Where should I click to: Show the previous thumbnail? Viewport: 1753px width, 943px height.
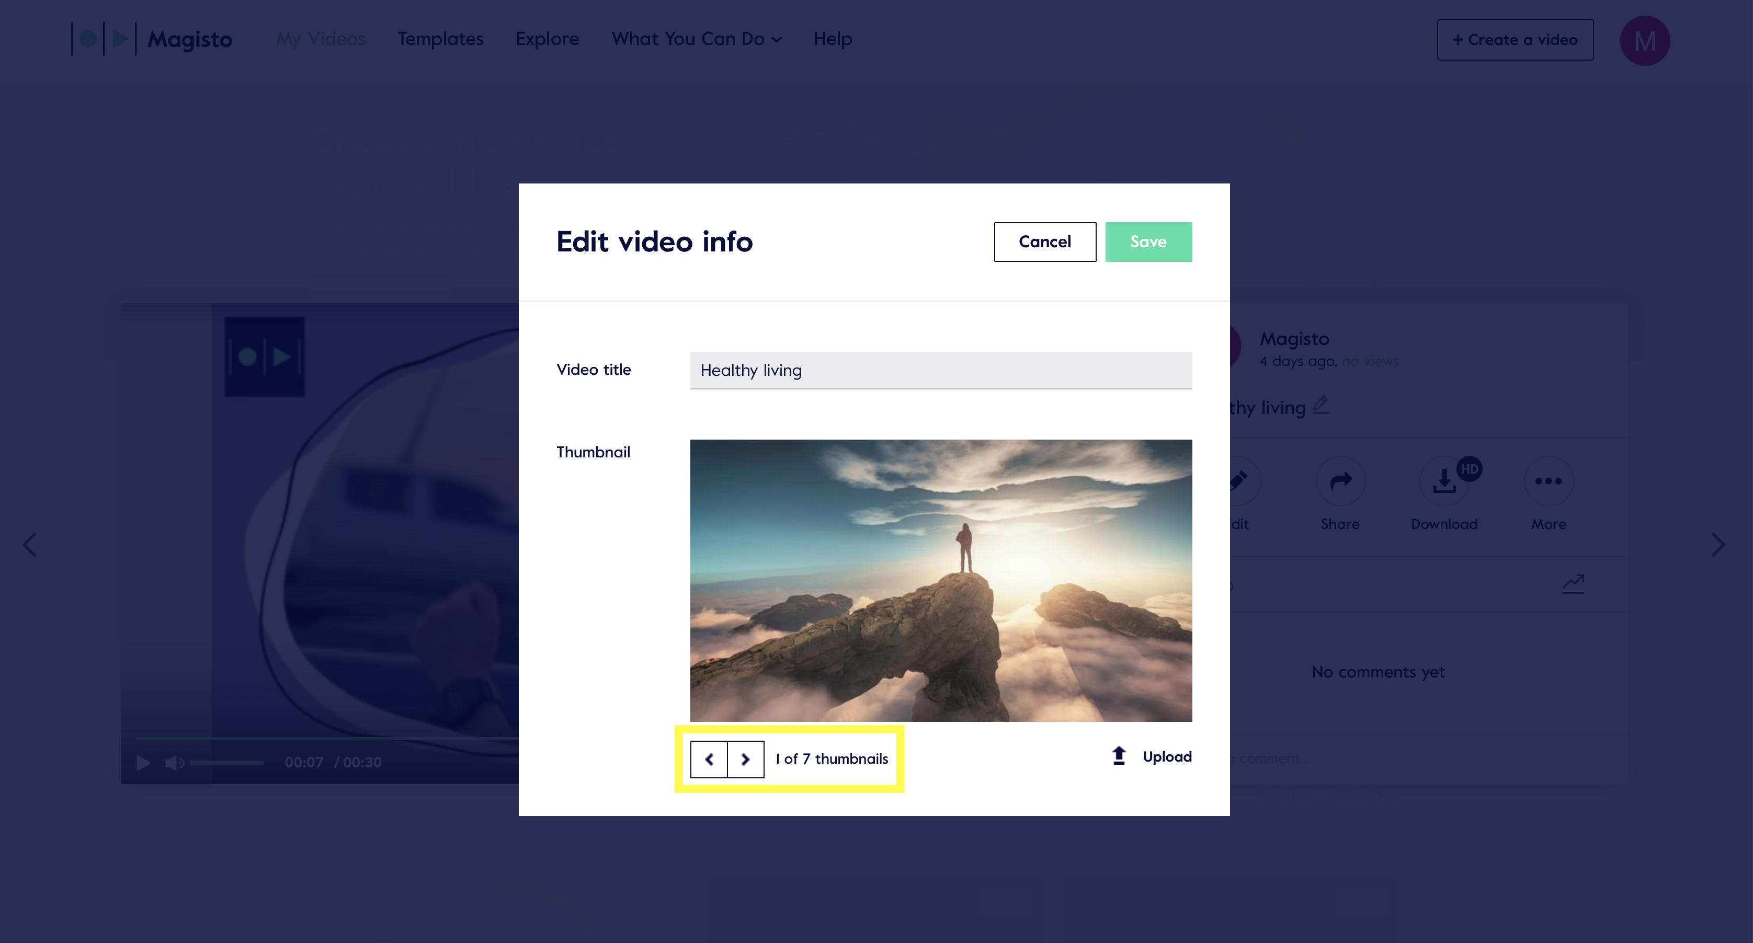(709, 760)
